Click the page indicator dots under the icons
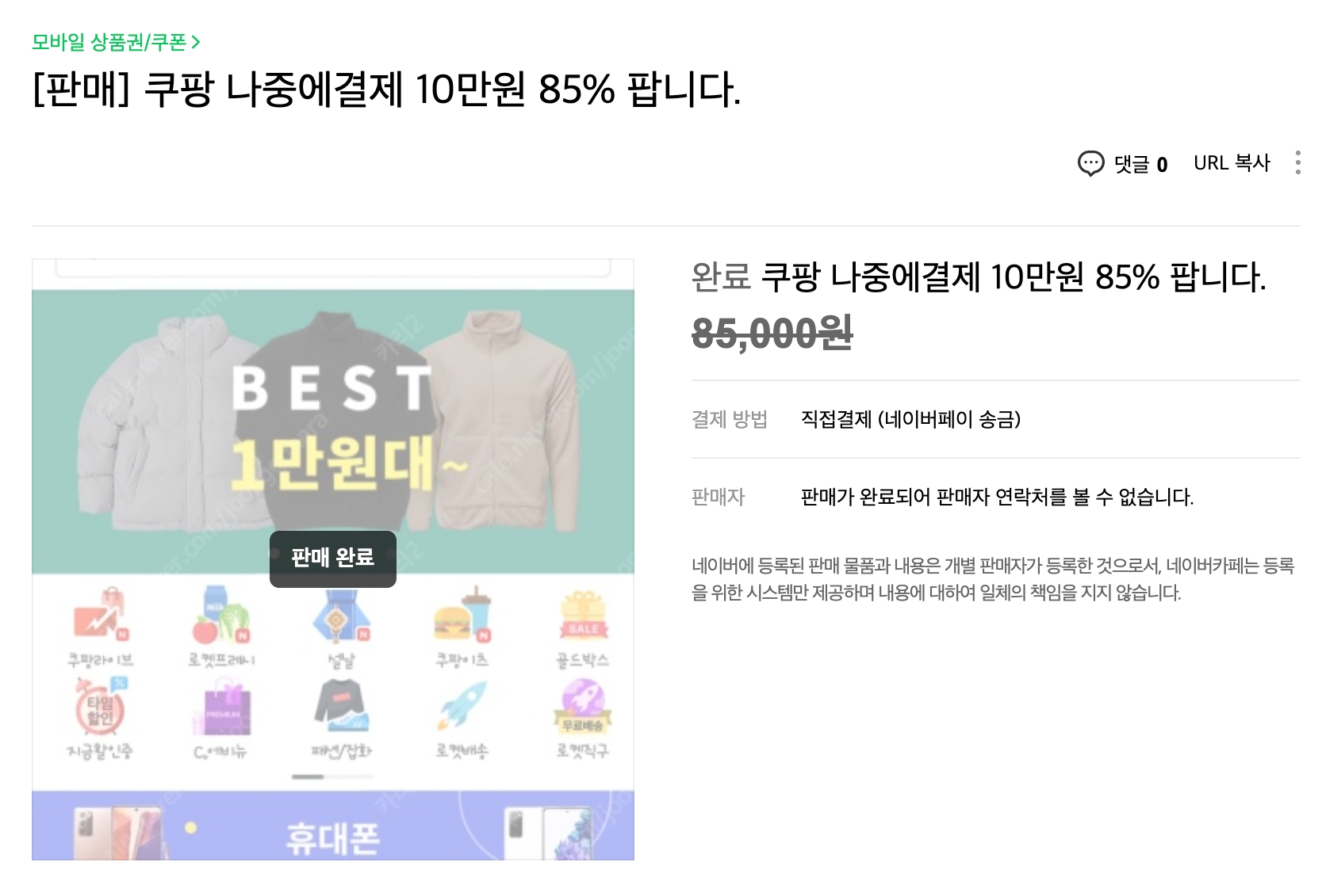Screen dimensions: 1326x881 click(333, 778)
